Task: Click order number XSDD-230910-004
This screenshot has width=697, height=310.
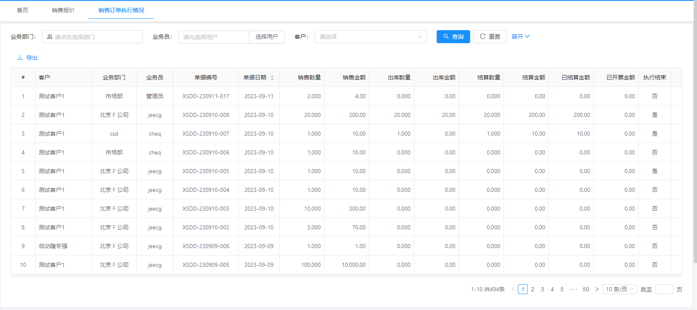Action: (x=206, y=190)
